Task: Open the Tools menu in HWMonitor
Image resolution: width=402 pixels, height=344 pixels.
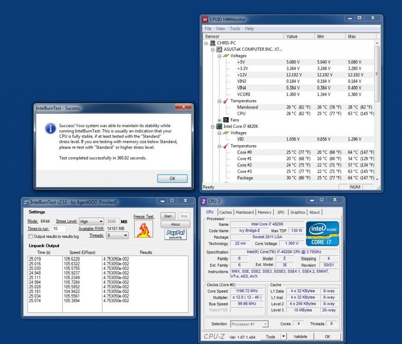Action: pyautogui.click(x=235, y=28)
